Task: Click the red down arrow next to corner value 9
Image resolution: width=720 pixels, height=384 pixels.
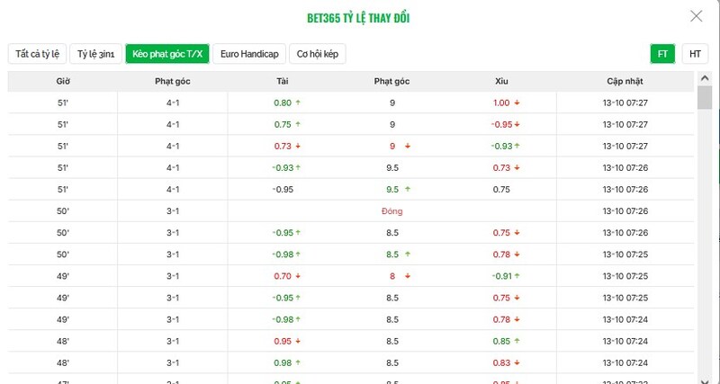Action: (408, 146)
